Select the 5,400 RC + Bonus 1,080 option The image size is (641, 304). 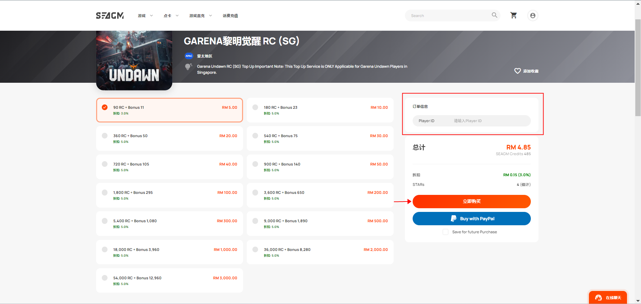[x=170, y=224]
